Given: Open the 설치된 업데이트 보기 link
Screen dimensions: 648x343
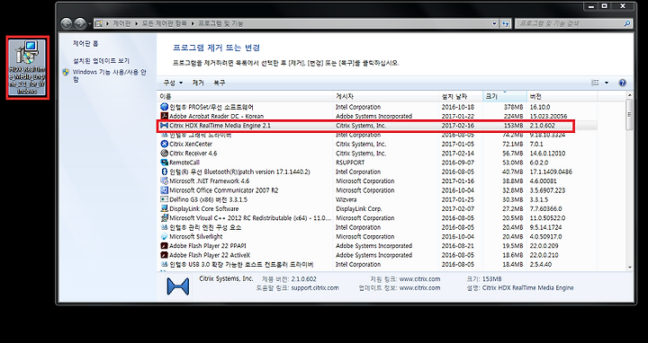Looking at the screenshot, I should (101, 60).
